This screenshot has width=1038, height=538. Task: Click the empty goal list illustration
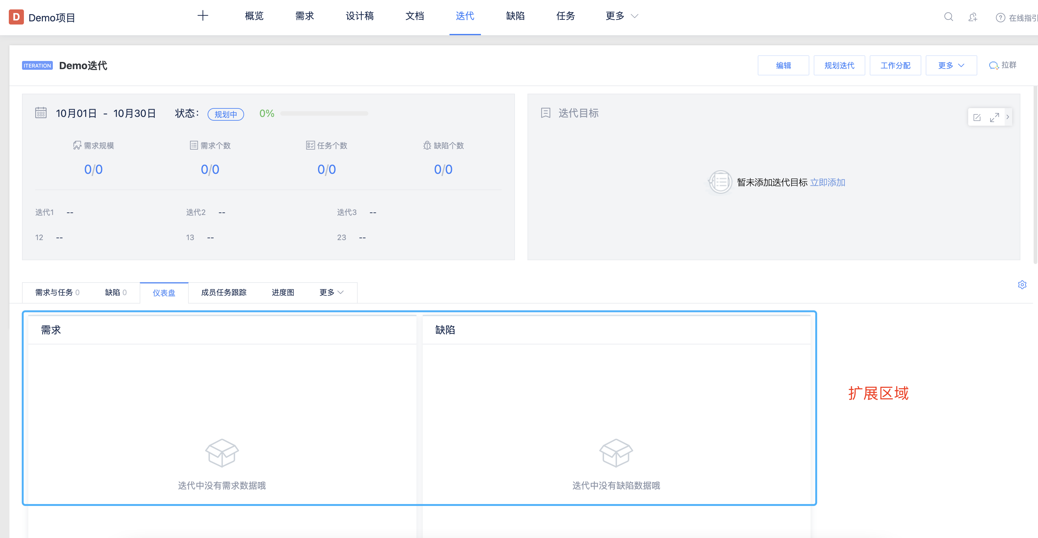coord(721,182)
